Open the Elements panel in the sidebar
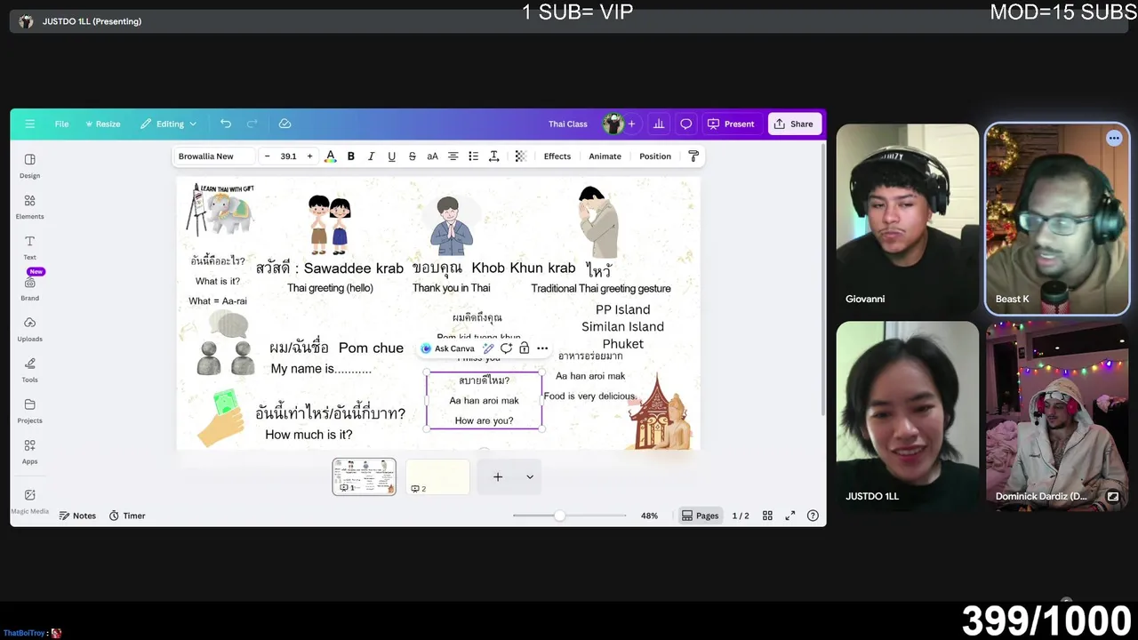This screenshot has width=1138, height=640. pos(29,206)
